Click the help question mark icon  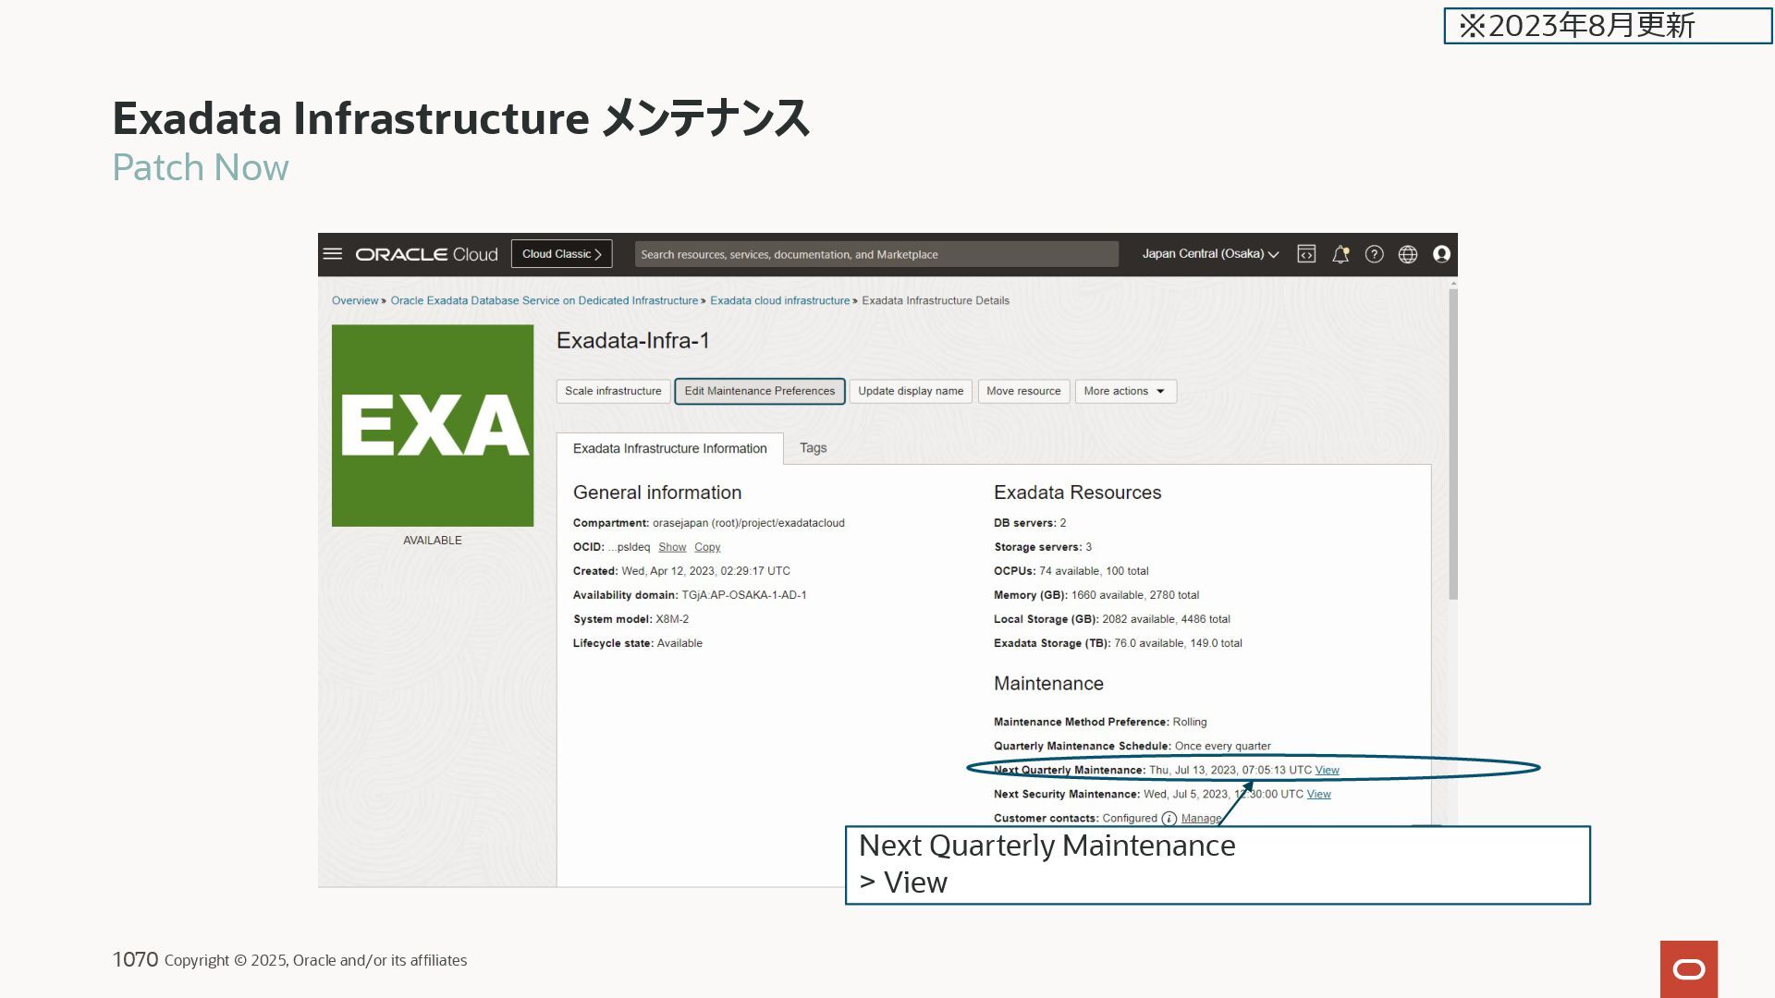(x=1374, y=254)
